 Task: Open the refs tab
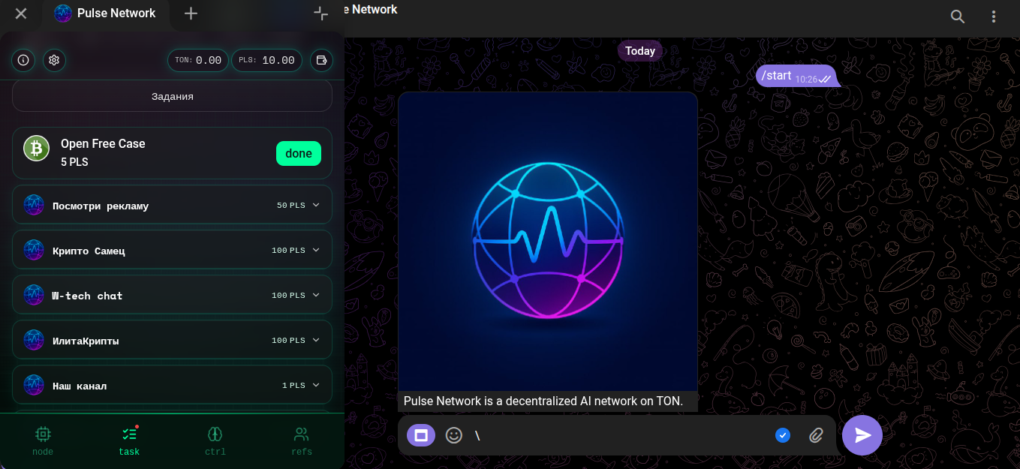point(301,440)
